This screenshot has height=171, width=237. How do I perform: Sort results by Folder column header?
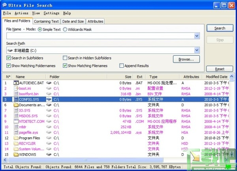click(x=76, y=77)
